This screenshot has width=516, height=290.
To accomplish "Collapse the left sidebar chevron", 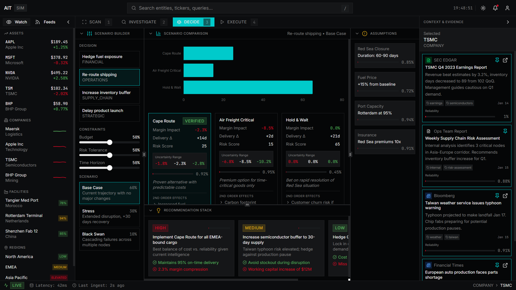I will (x=68, y=22).
